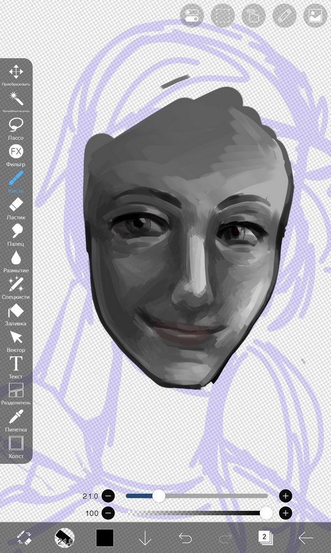Pick the Eyedropper (Пипетка) tool

(x=16, y=420)
